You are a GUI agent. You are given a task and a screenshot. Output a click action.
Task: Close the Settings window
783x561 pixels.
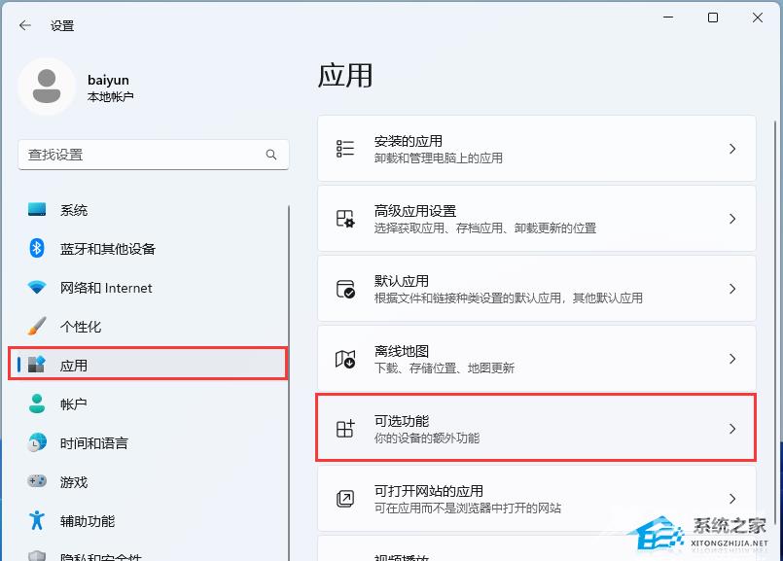coord(758,18)
